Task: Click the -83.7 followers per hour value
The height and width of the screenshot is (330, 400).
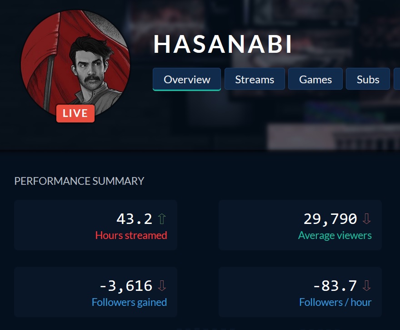Action: coord(335,286)
